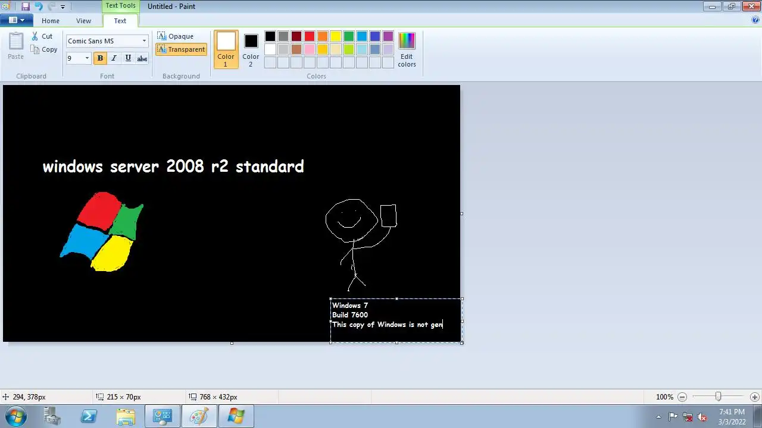Click the Undo arrow in title bar
This screenshot has height=428, width=762.
(39, 7)
